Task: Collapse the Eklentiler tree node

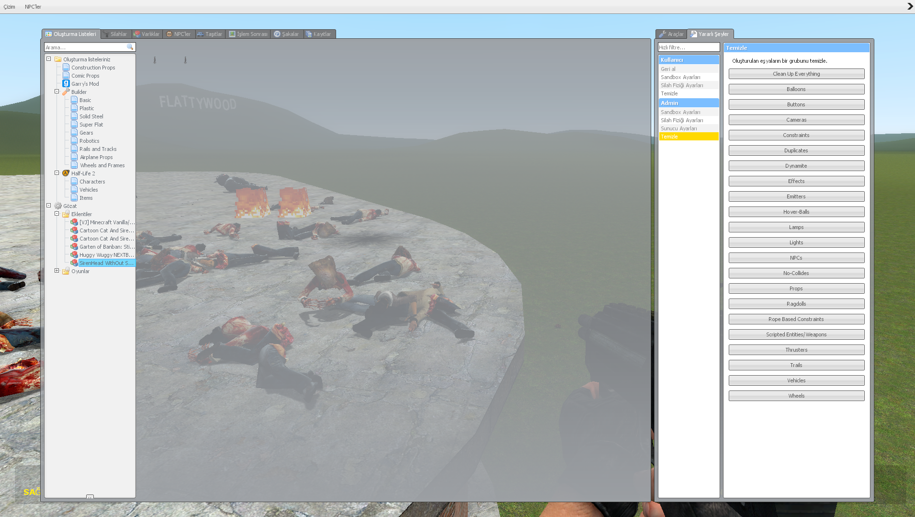Action: (56, 214)
